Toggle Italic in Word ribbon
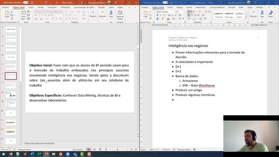The width and height of the screenshot is (279, 157). [x=160, y=15]
